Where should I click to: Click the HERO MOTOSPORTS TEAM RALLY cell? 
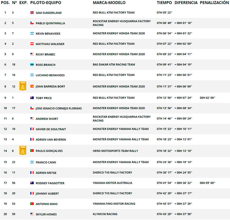tap(115, 151)
